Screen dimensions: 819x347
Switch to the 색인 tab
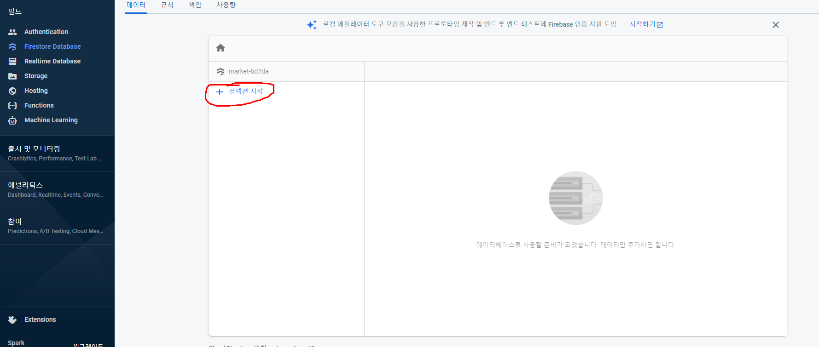[195, 5]
